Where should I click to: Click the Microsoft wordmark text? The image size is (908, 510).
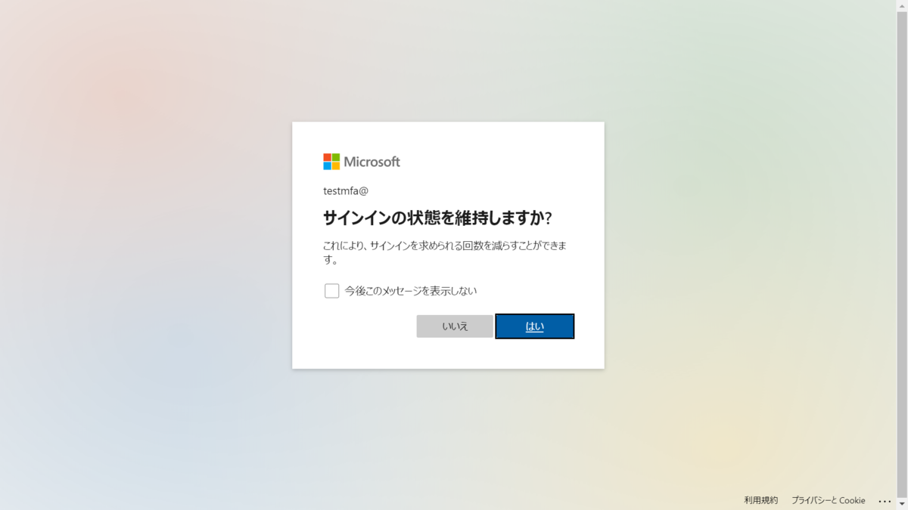click(x=372, y=162)
